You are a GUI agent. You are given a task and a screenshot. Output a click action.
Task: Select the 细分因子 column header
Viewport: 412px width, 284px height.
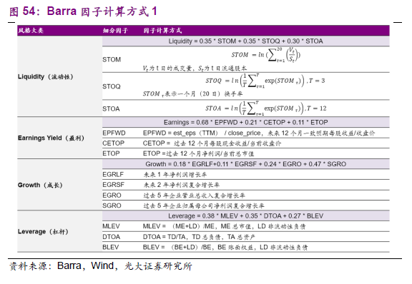point(115,31)
